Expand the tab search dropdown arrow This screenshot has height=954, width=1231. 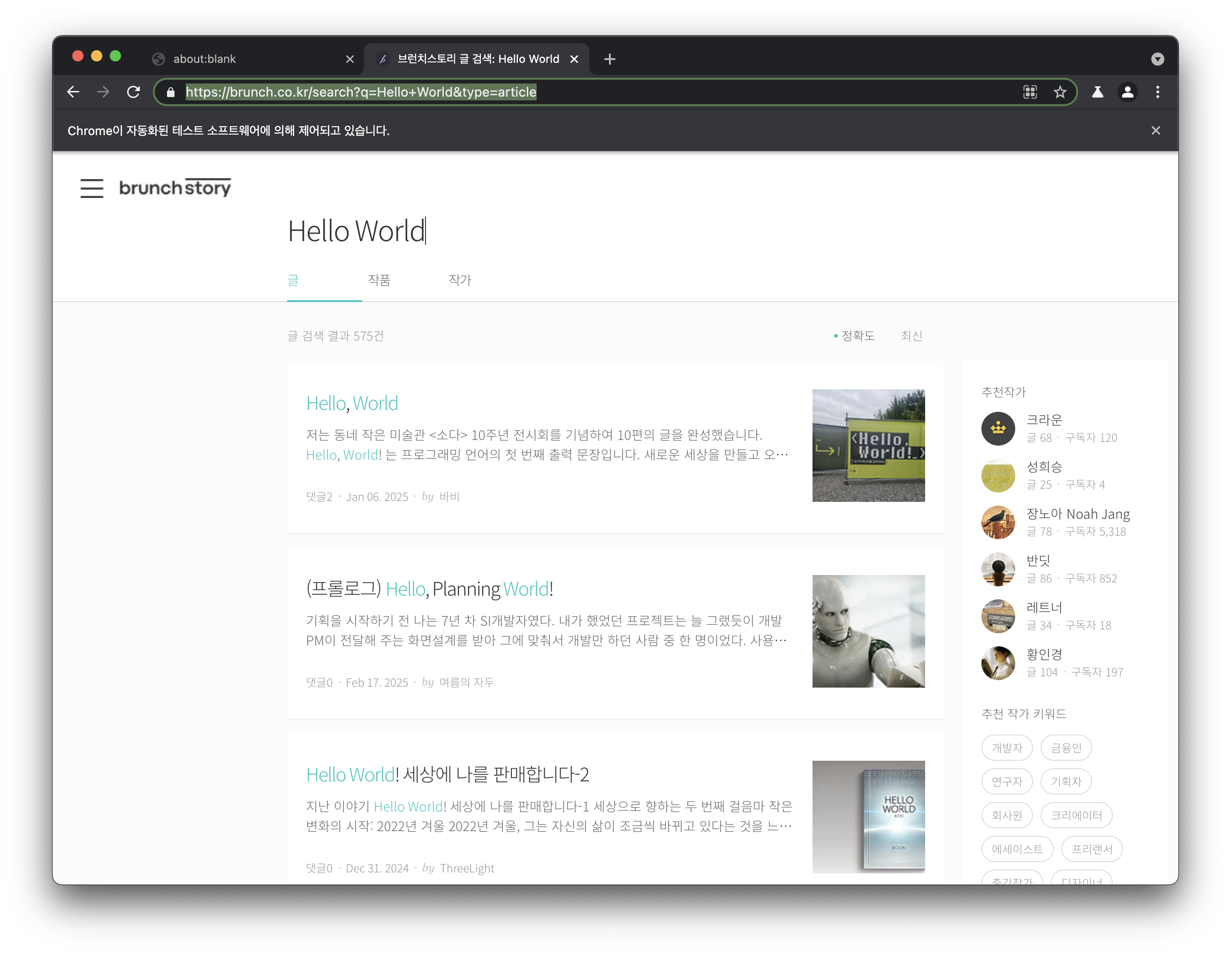pyautogui.click(x=1157, y=59)
